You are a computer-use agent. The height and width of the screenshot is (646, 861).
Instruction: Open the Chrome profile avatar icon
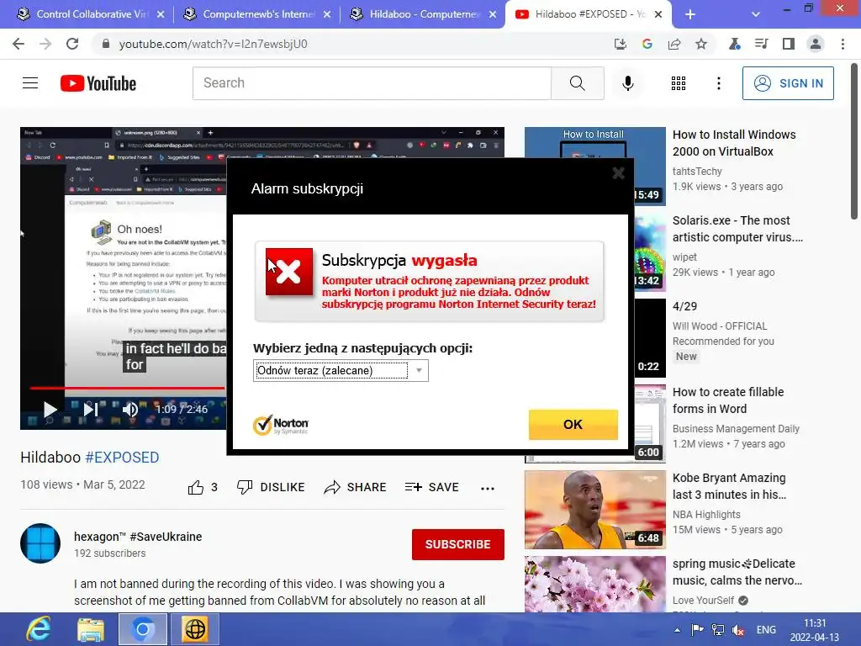click(x=816, y=44)
